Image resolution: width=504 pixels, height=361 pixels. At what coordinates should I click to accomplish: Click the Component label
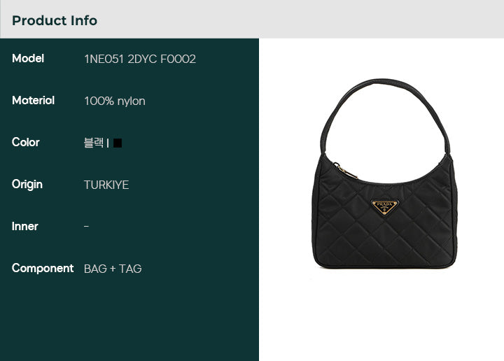[43, 268]
